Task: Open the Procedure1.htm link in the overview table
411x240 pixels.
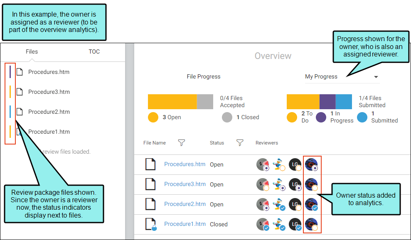Action: tap(185, 224)
